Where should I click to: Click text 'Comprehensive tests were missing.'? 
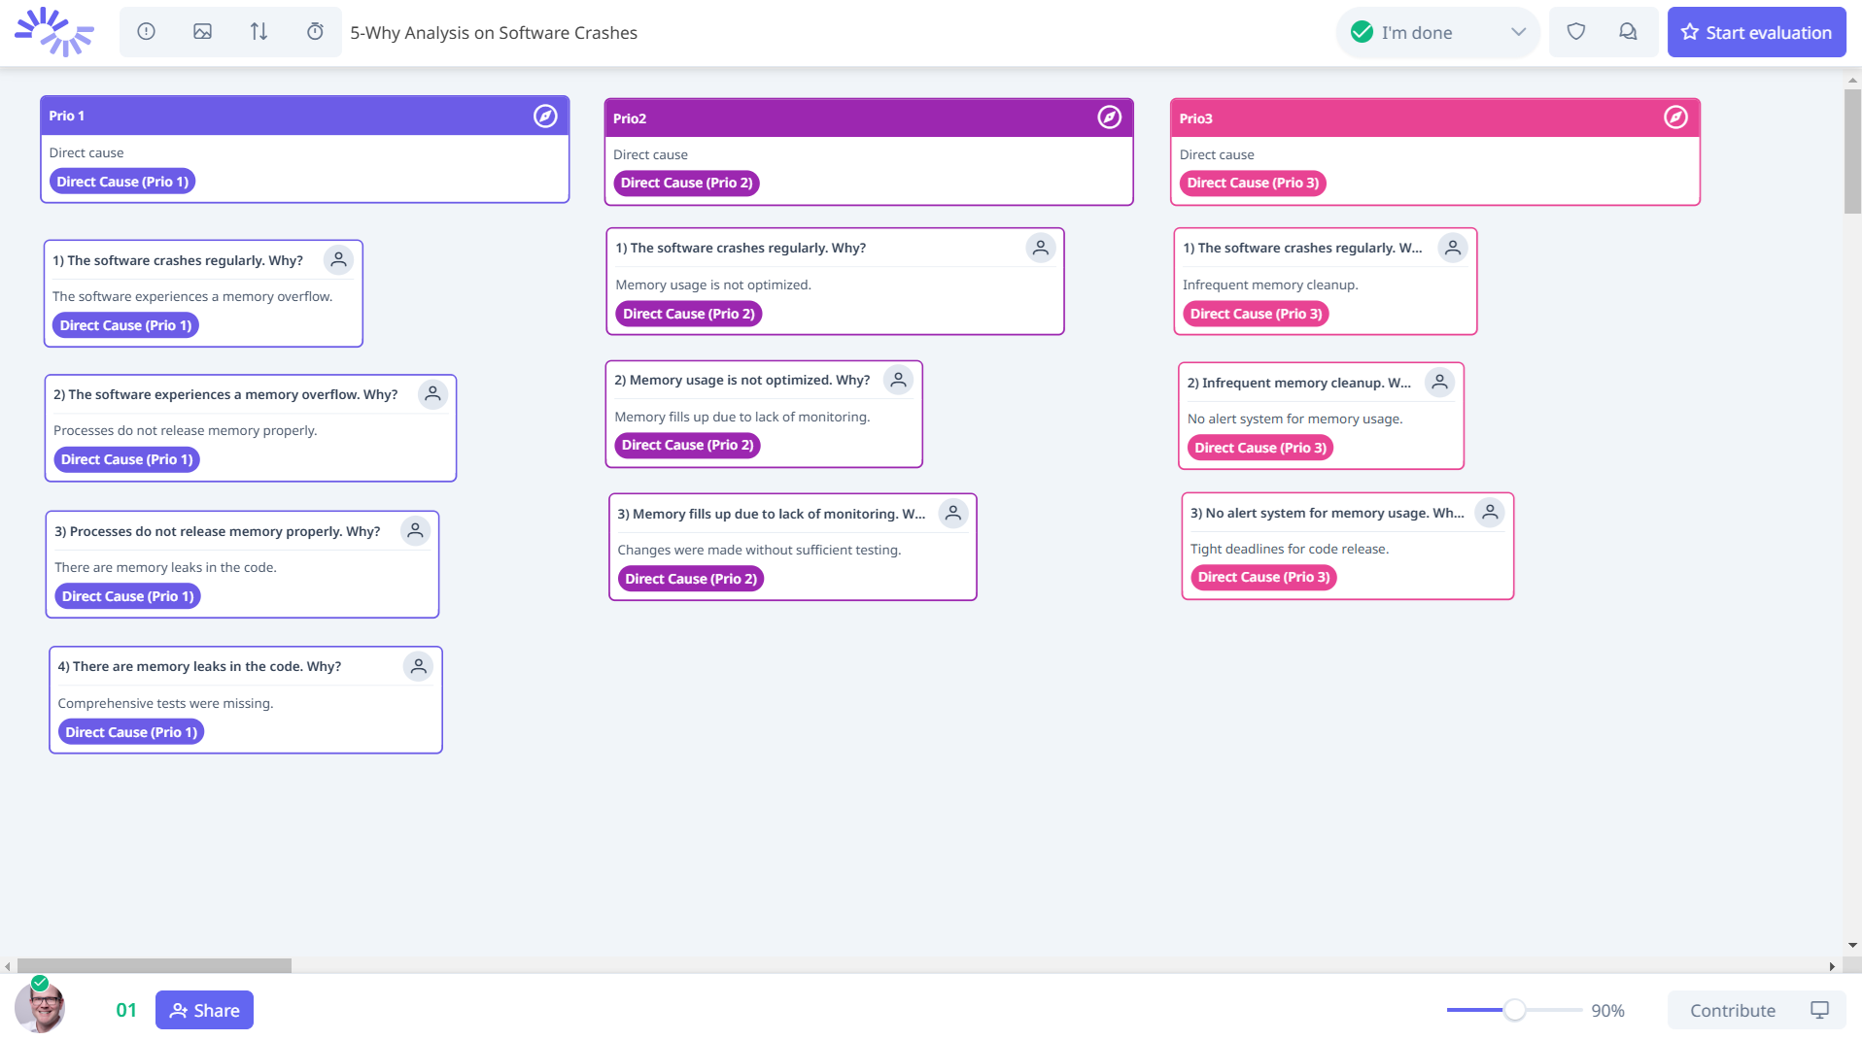165,703
